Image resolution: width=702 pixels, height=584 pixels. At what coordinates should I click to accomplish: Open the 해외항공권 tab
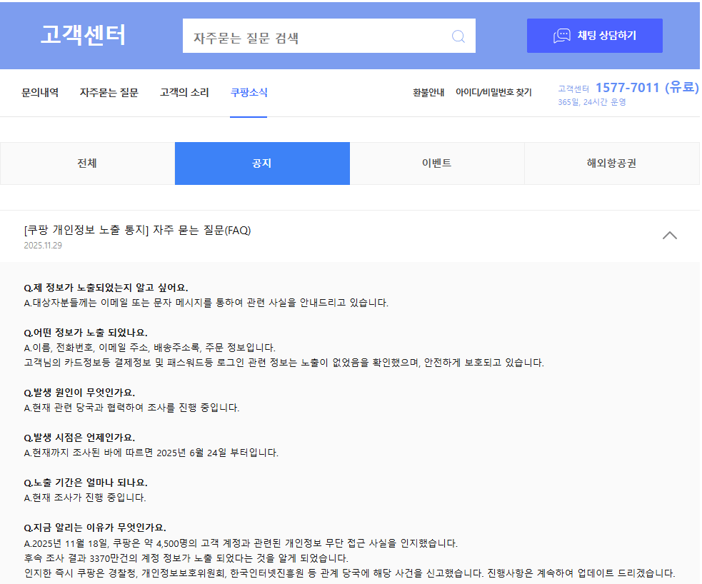coord(611,163)
